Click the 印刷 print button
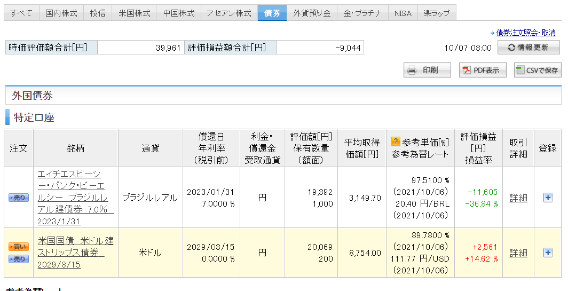Image resolution: width=568 pixels, height=291 pixels. (x=428, y=70)
